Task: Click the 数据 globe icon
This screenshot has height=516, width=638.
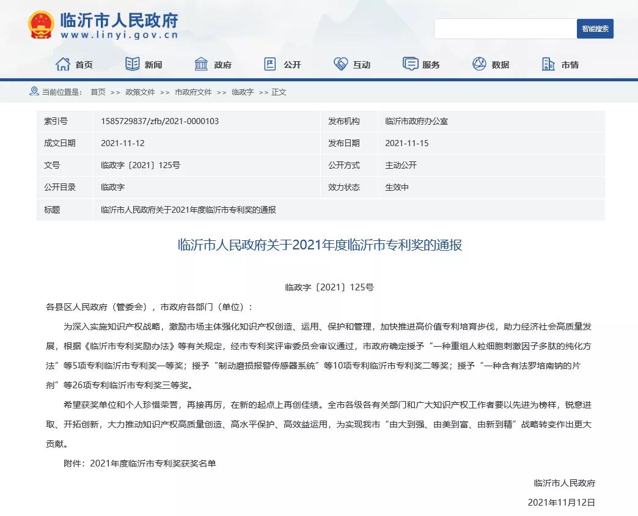Action: point(479,64)
